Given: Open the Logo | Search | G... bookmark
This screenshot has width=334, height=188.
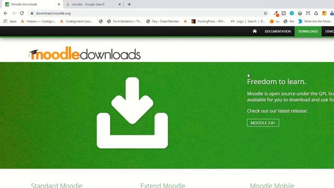Looking at the screenshot, I should point(248,21).
